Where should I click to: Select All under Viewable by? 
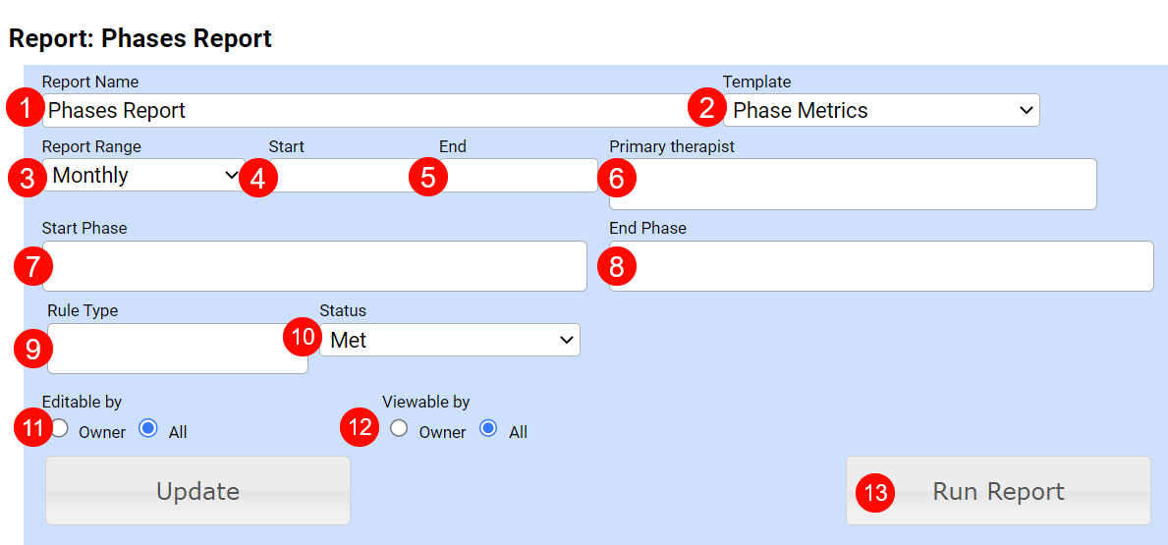[x=488, y=429]
